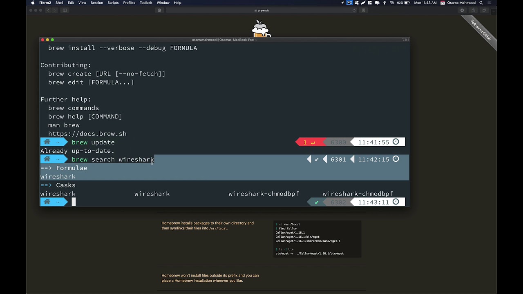Zoom the iTerm2 terminal window
Image resolution: width=523 pixels, height=294 pixels.
tap(52, 40)
